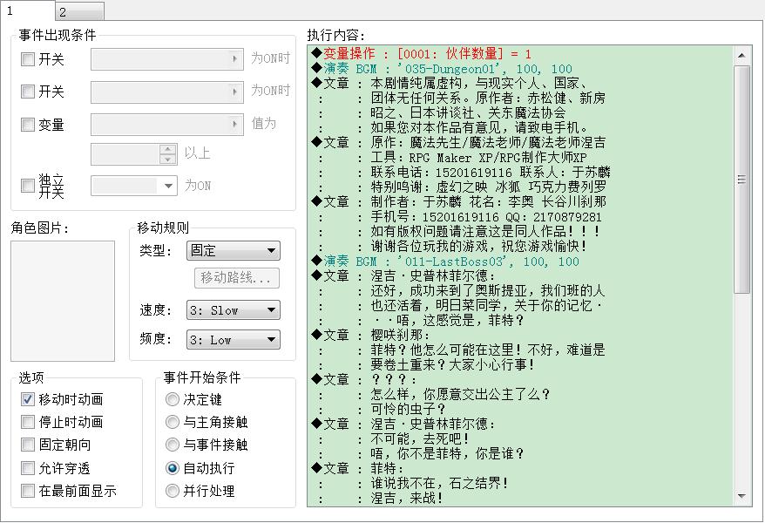Tick the 变量 condition checkbox
The image size is (765, 523).
[28, 125]
